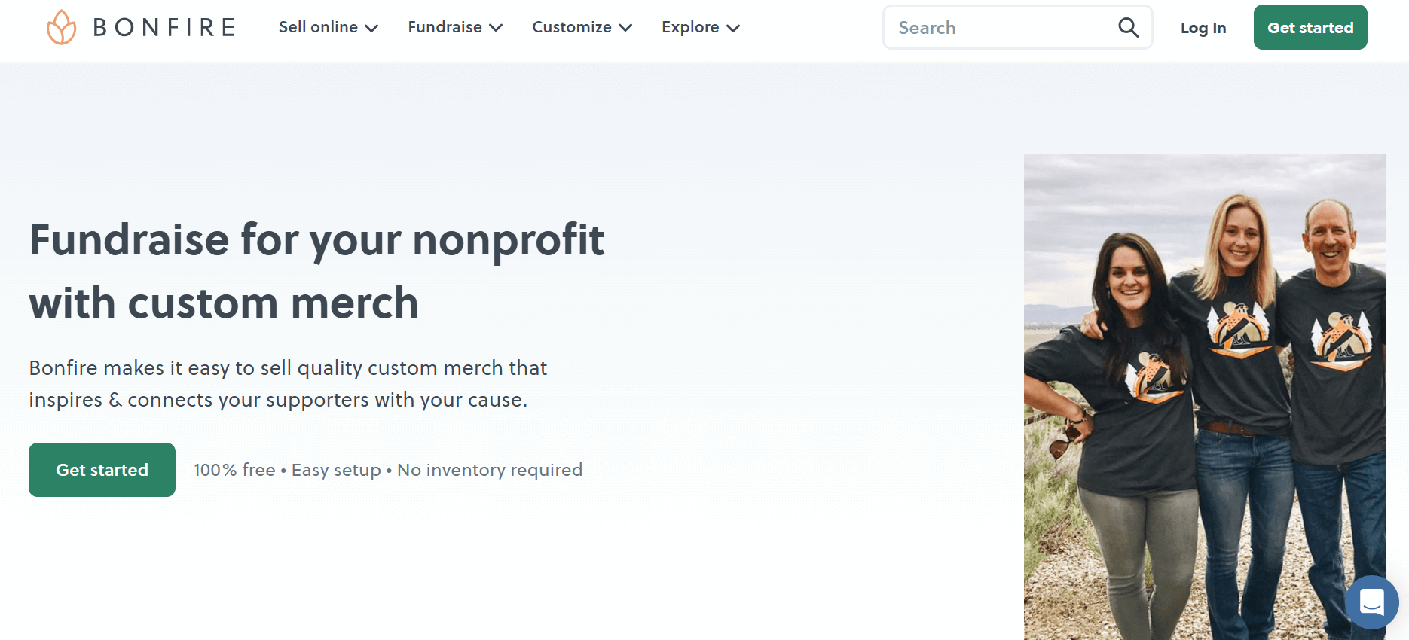Expand the chevron next to Customize
The image size is (1409, 640).
tap(625, 28)
